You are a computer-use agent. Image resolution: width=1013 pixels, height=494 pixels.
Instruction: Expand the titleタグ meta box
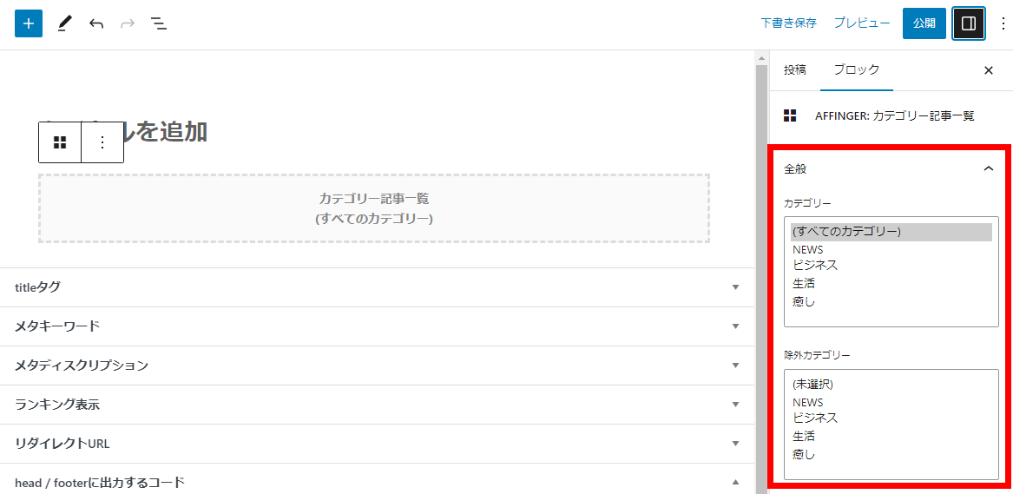378,287
